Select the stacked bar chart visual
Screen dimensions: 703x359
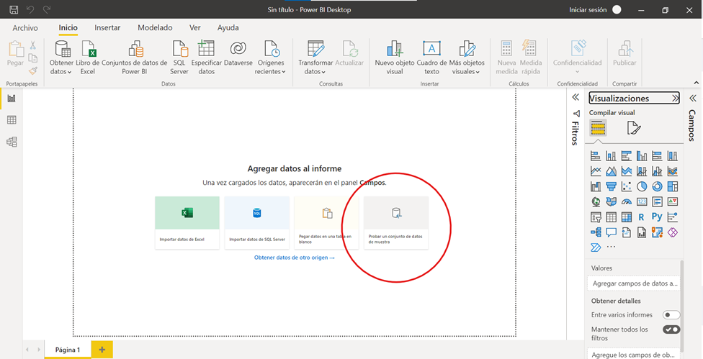tap(596, 156)
